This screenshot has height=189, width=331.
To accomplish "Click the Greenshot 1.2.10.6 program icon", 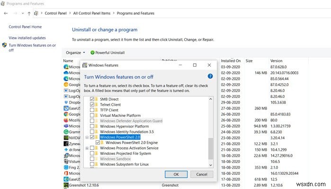I will [66, 185].
